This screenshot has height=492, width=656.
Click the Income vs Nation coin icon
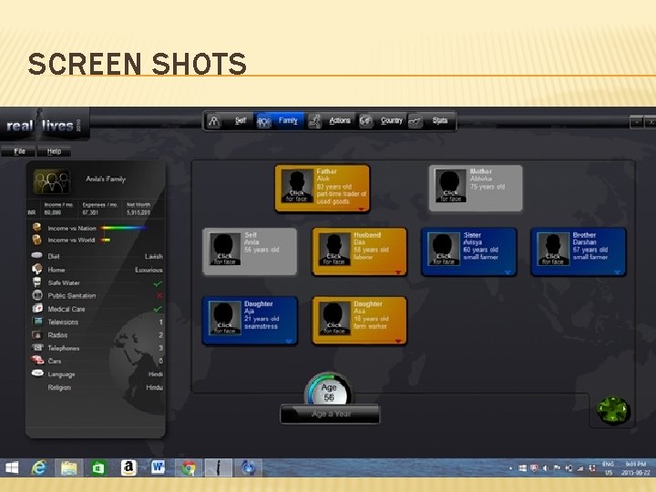coord(36,227)
